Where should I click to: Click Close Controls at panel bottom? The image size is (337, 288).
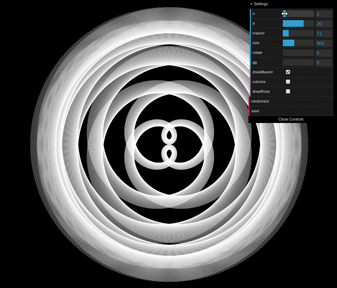pos(291,119)
